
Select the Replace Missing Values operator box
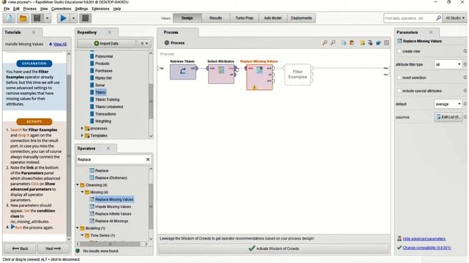tap(259, 77)
